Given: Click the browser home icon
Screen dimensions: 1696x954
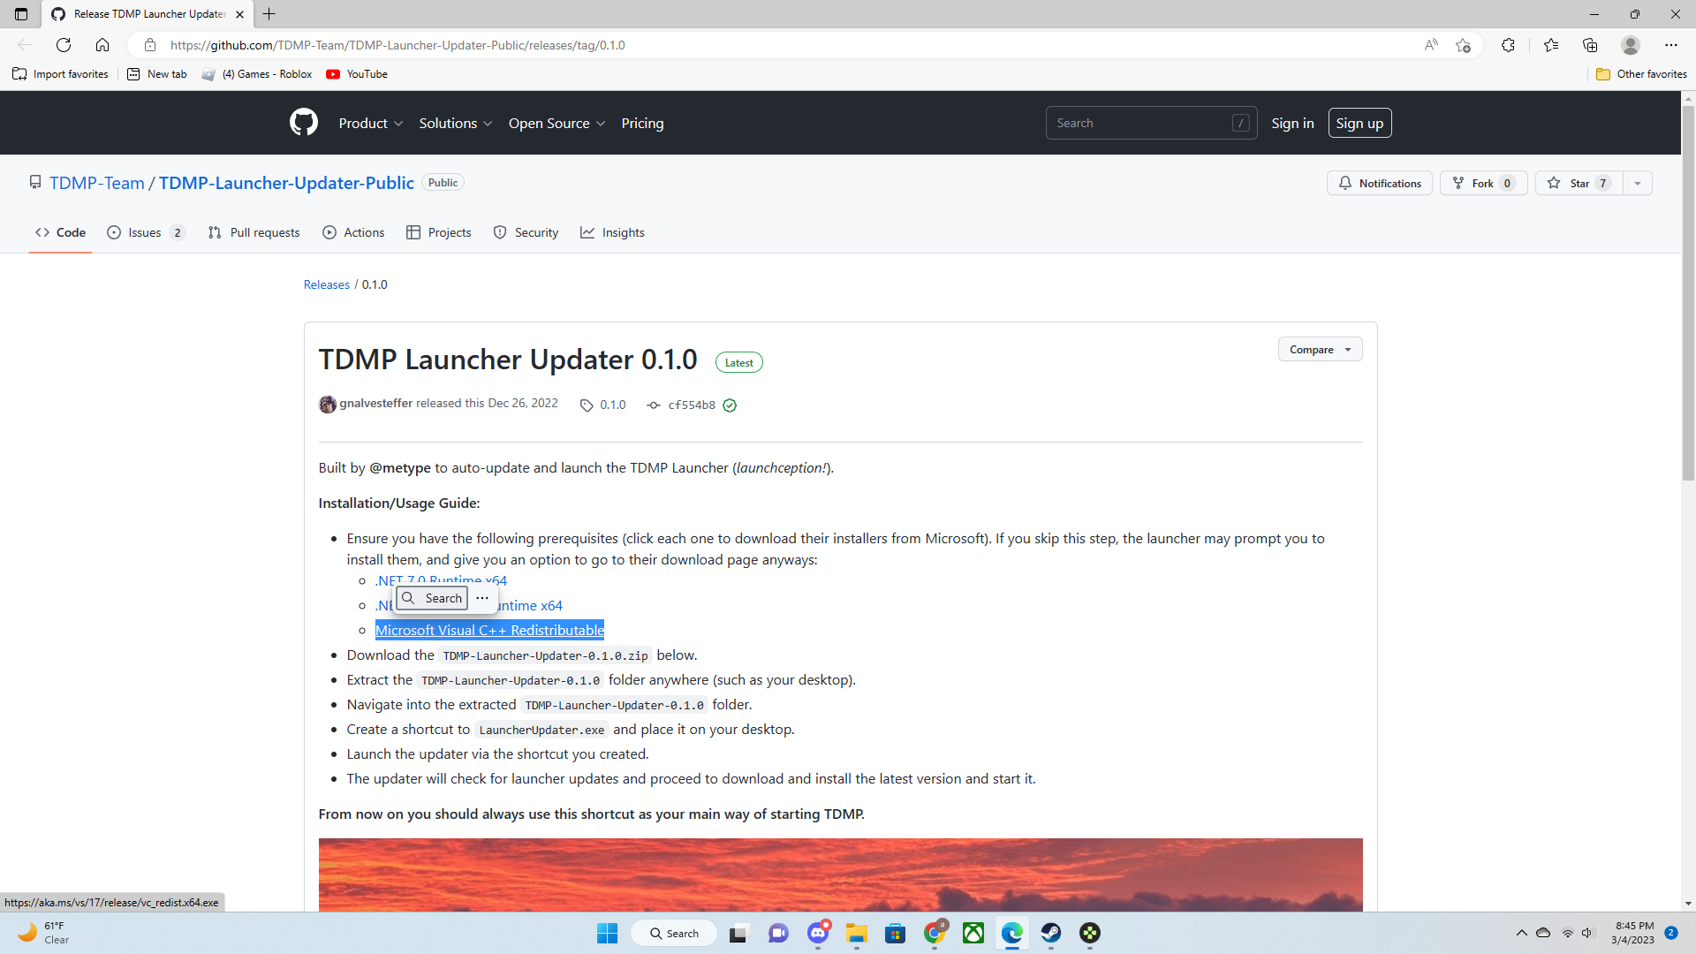Looking at the screenshot, I should 102,45.
